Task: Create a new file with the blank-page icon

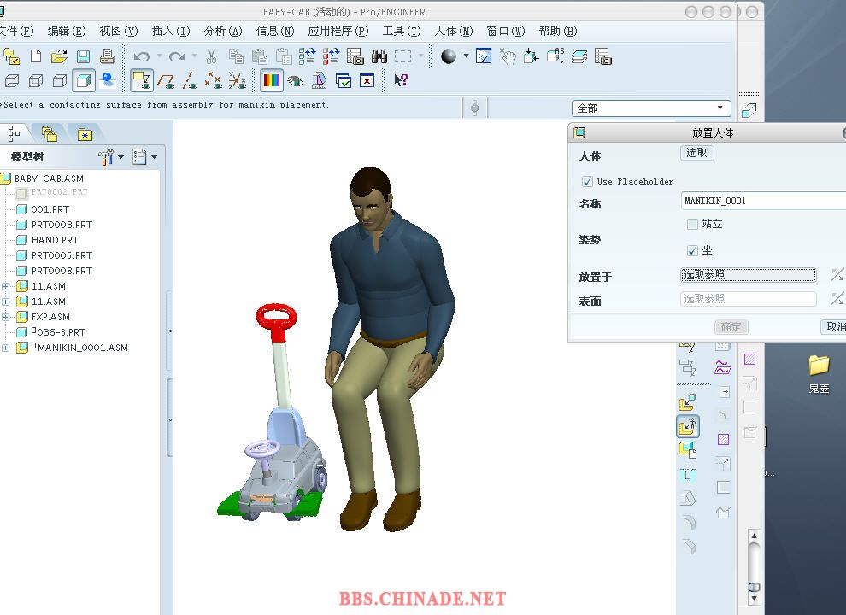Action: click(x=36, y=56)
